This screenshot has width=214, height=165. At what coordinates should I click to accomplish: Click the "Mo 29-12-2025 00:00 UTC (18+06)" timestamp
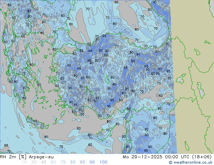click(167, 157)
